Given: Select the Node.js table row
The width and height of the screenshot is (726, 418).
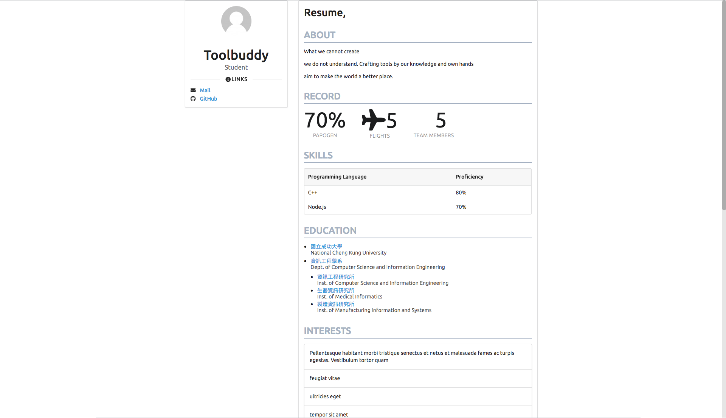Looking at the screenshot, I should [x=417, y=207].
